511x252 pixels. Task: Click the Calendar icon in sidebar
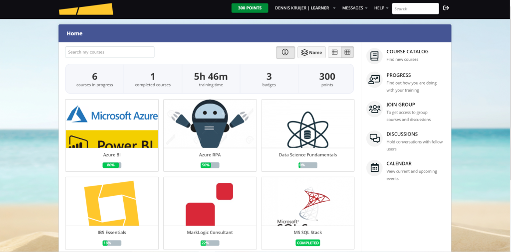374,168
